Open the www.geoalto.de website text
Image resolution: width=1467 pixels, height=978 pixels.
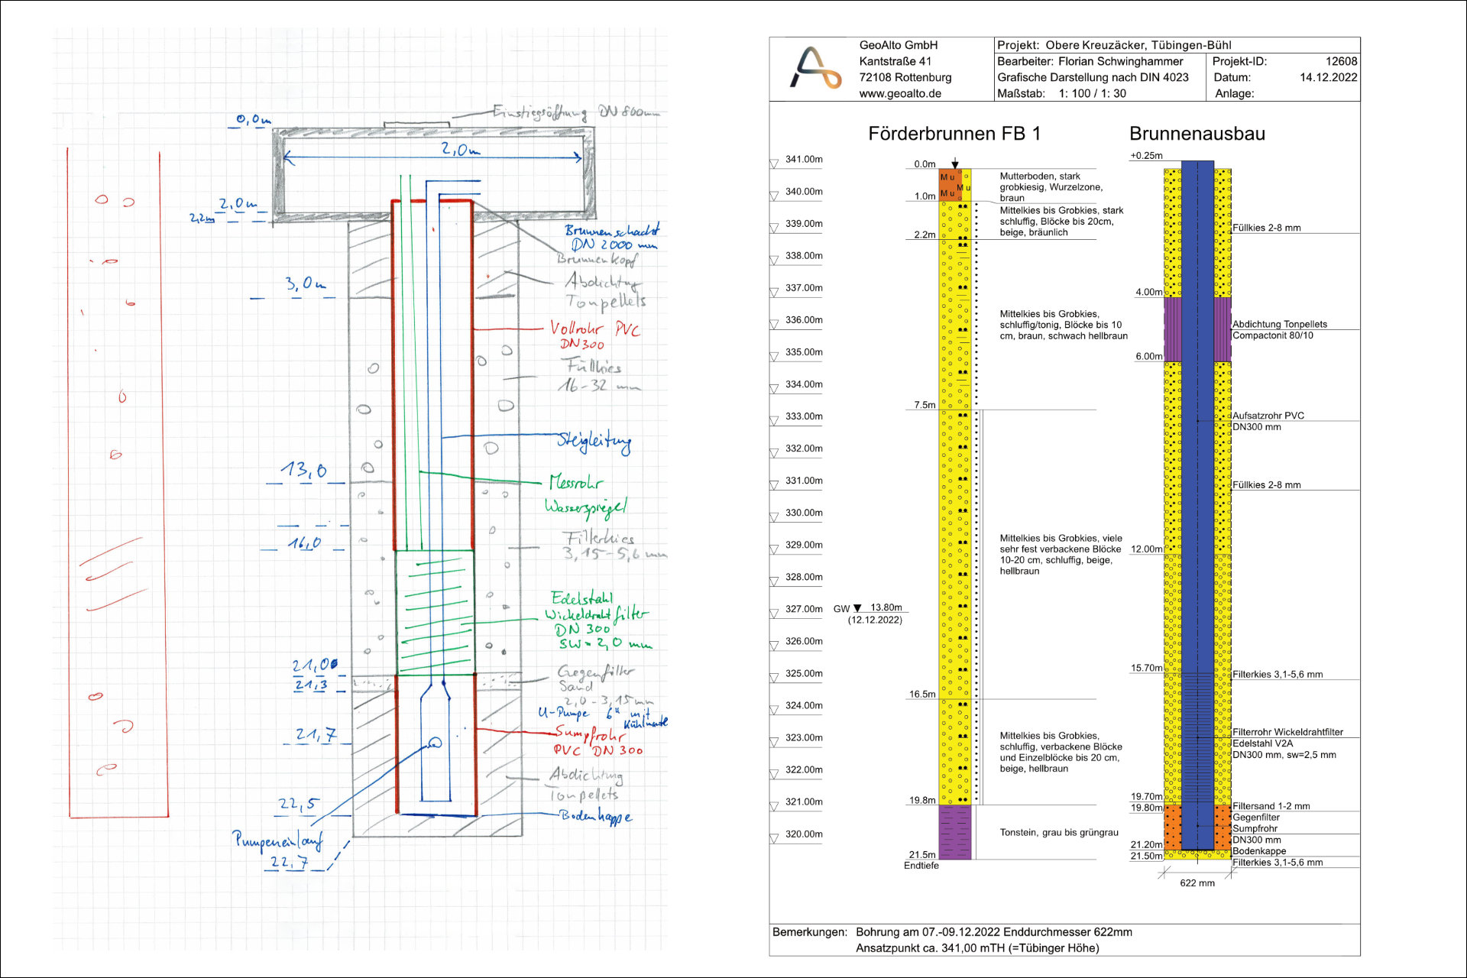pyautogui.click(x=899, y=93)
